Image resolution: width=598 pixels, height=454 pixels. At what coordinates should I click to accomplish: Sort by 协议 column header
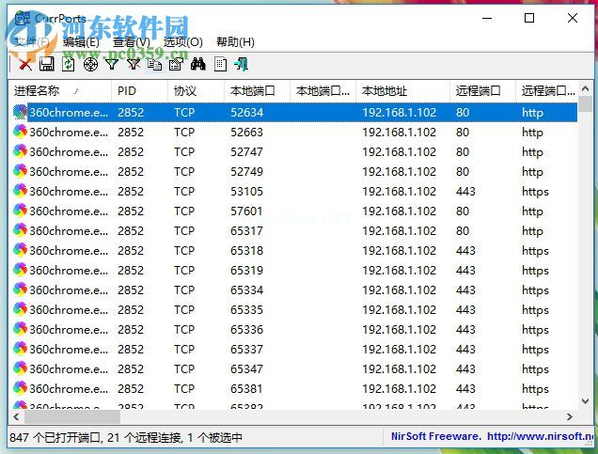196,91
